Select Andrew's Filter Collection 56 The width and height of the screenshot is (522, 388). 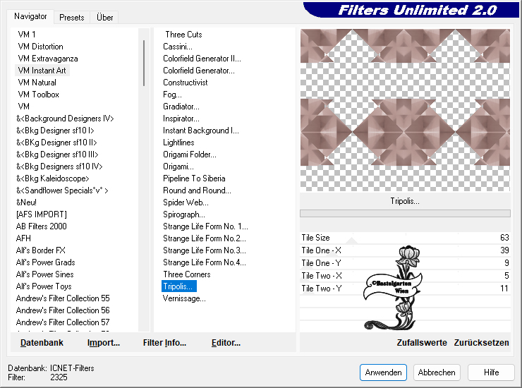[x=63, y=310]
